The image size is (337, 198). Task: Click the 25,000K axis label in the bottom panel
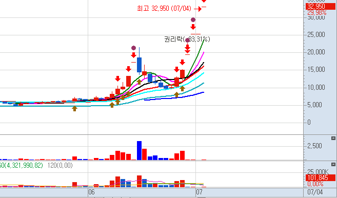318,172
